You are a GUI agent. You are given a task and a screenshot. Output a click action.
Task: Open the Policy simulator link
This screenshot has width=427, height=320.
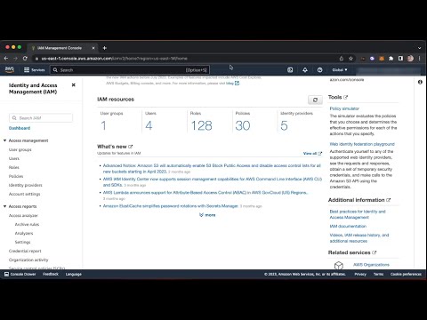[x=344, y=108]
